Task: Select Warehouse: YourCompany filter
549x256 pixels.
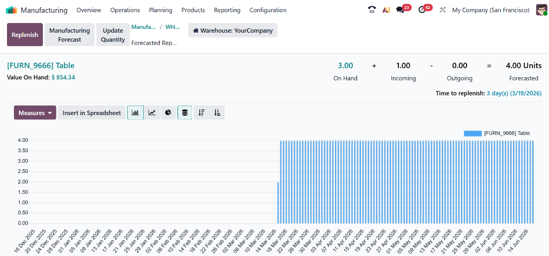Action: coord(233,31)
